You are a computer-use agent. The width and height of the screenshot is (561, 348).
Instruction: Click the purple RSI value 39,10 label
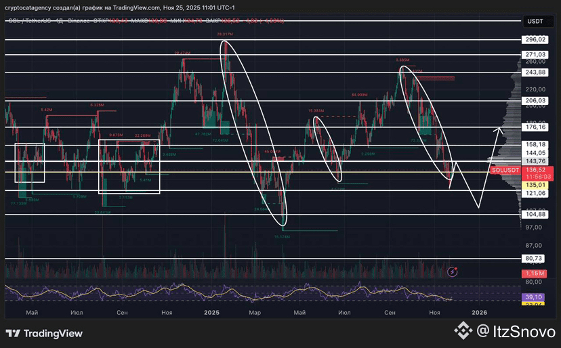point(535,297)
